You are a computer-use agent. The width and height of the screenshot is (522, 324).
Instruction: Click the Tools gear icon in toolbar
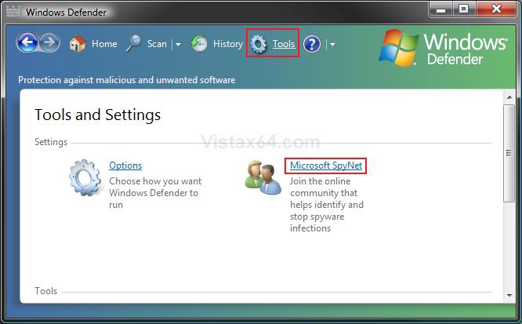[x=259, y=45]
